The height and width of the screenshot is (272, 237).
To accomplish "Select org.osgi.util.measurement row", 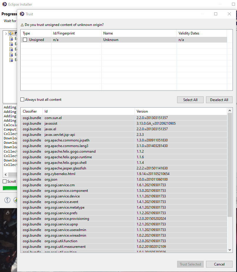I will (x=124, y=246).
